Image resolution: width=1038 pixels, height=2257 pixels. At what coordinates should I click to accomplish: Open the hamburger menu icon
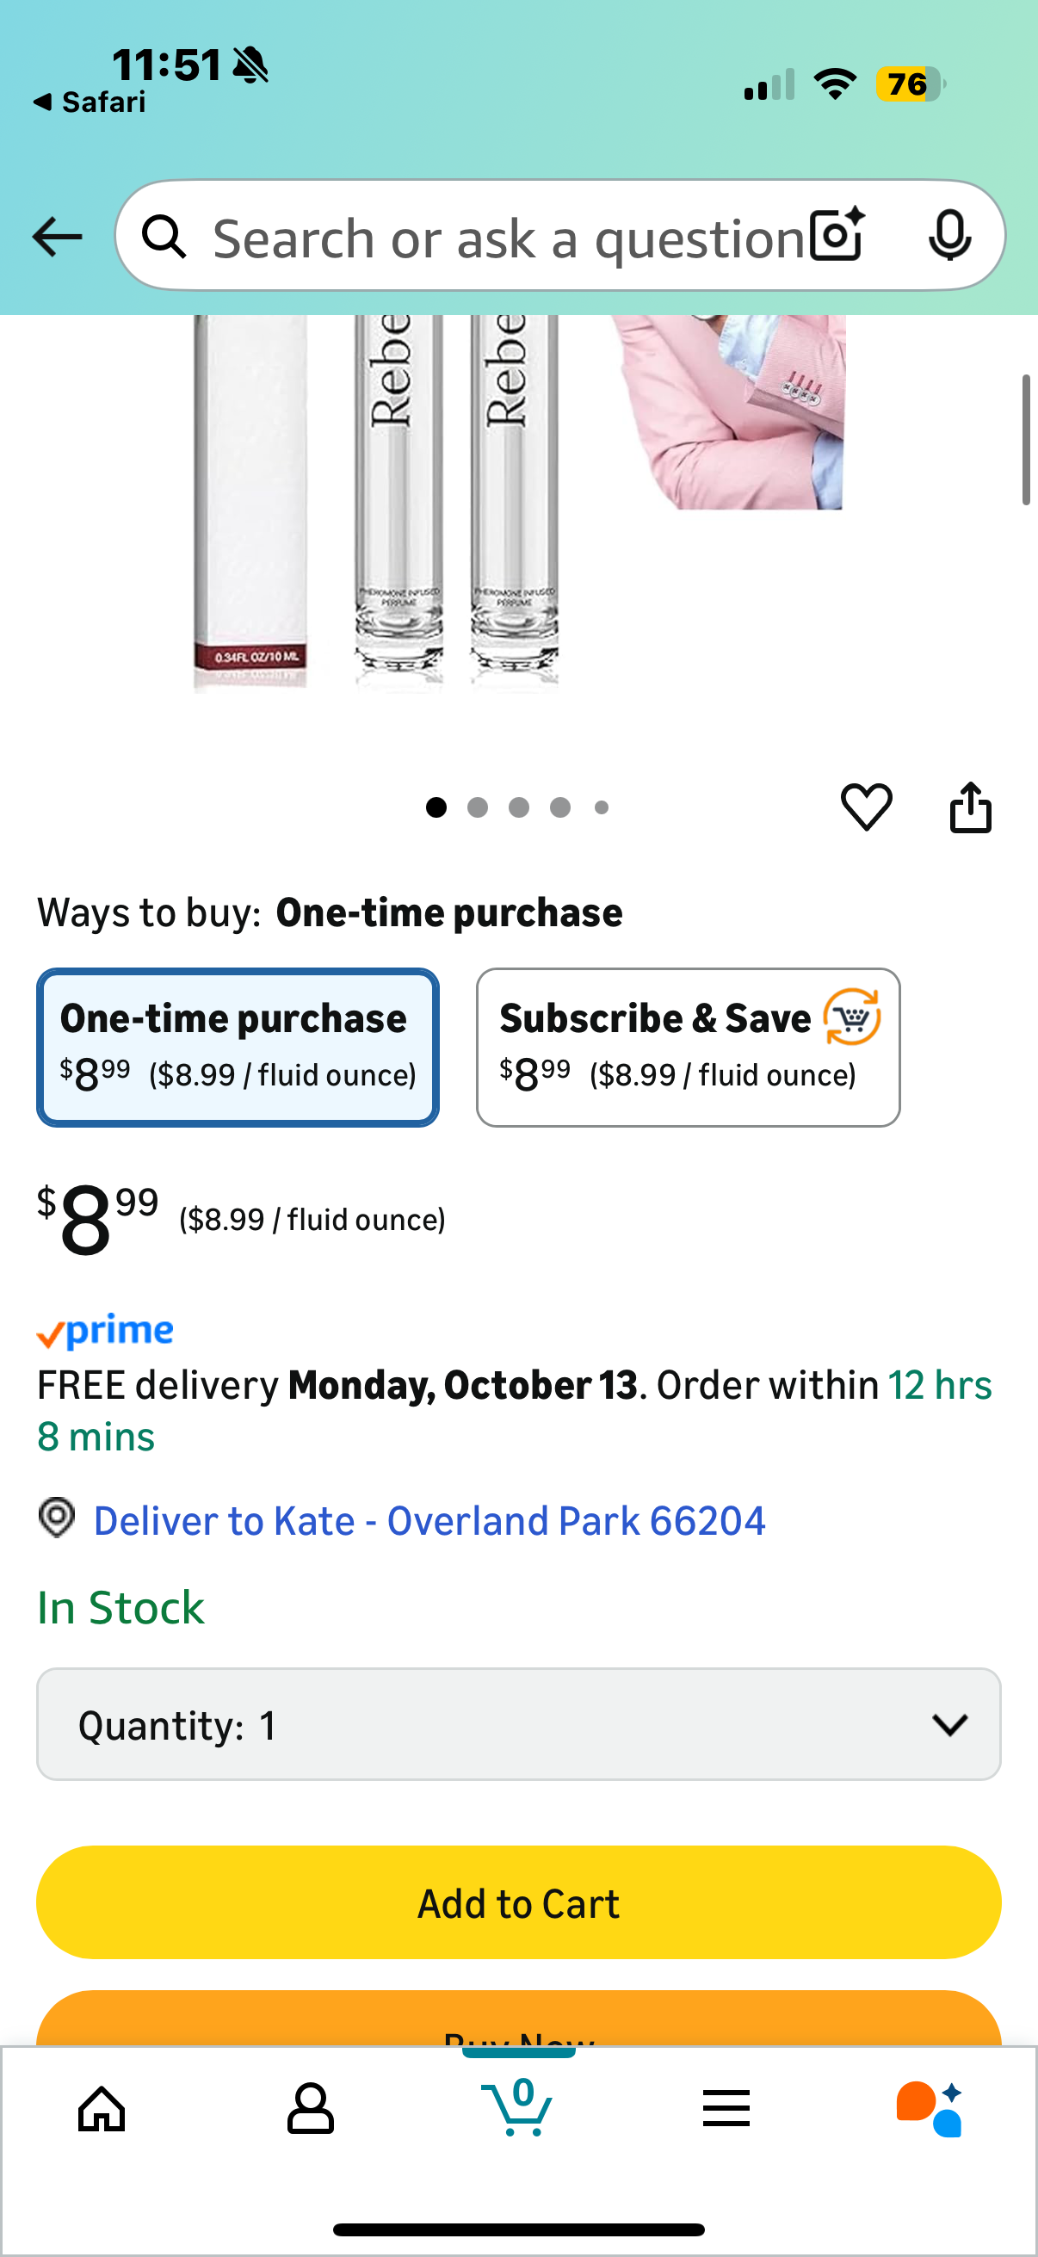pos(726,2108)
